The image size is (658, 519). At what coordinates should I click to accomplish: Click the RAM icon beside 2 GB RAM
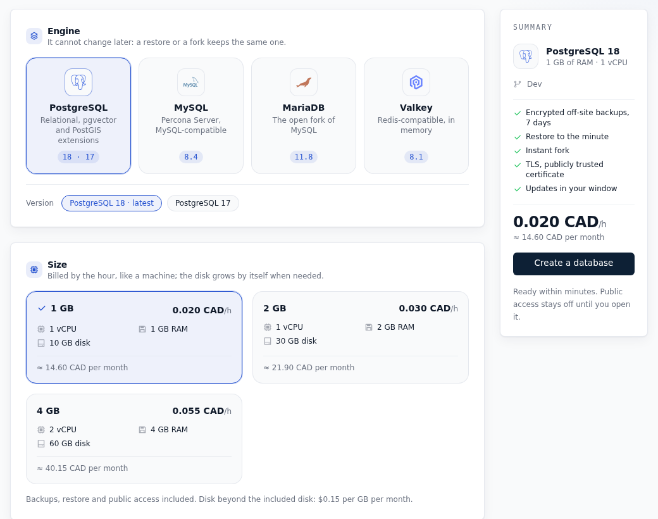pos(368,327)
